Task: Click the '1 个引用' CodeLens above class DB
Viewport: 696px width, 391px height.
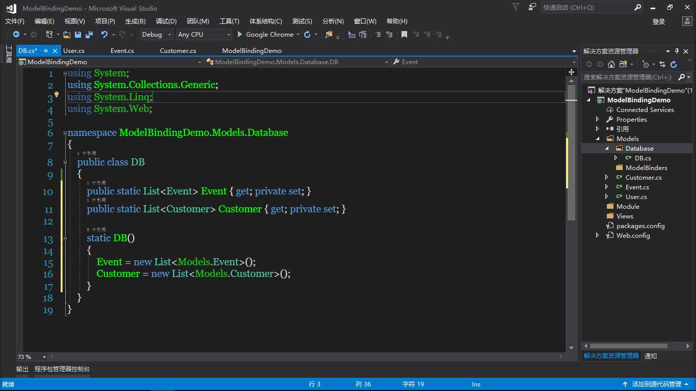Action: point(86,153)
